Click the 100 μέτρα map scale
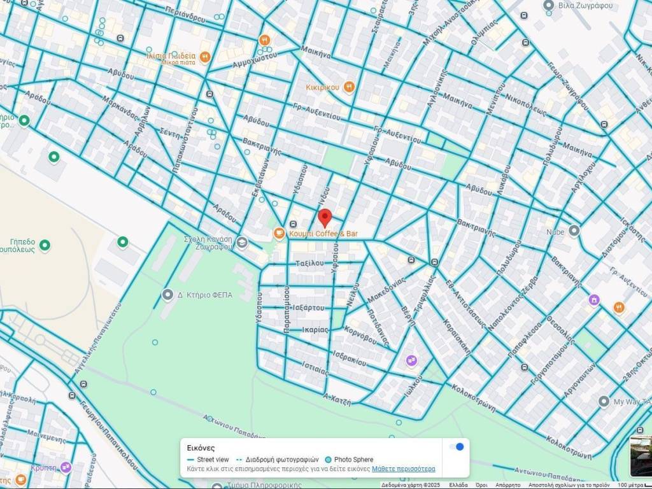This screenshot has height=489, width=652. click(630, 485)
